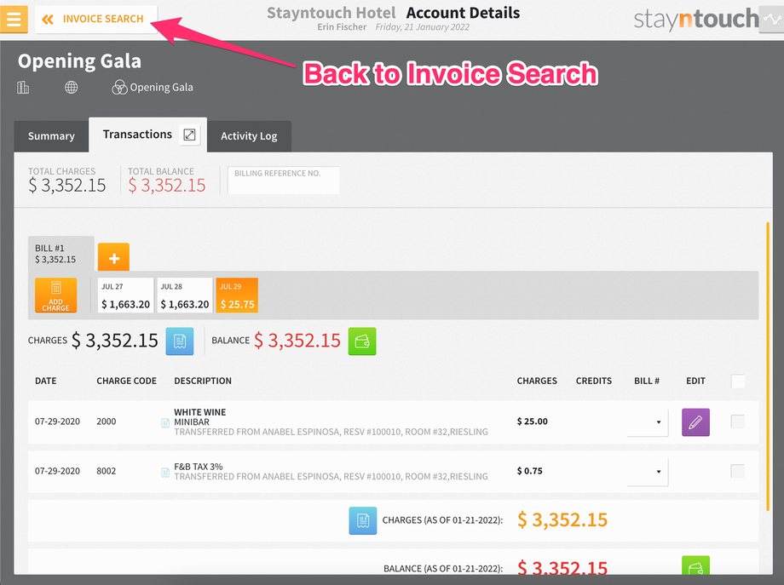The width and height of the screenshot is (784, 585).
Task: Click the Total Charges $ 3,352.15 value
Action: click(x=67, y=186)
